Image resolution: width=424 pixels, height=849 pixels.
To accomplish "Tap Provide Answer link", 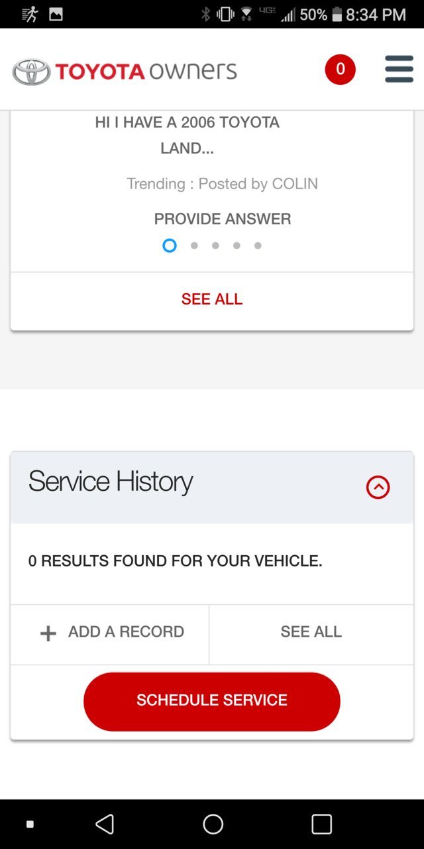I will (223, 219).
